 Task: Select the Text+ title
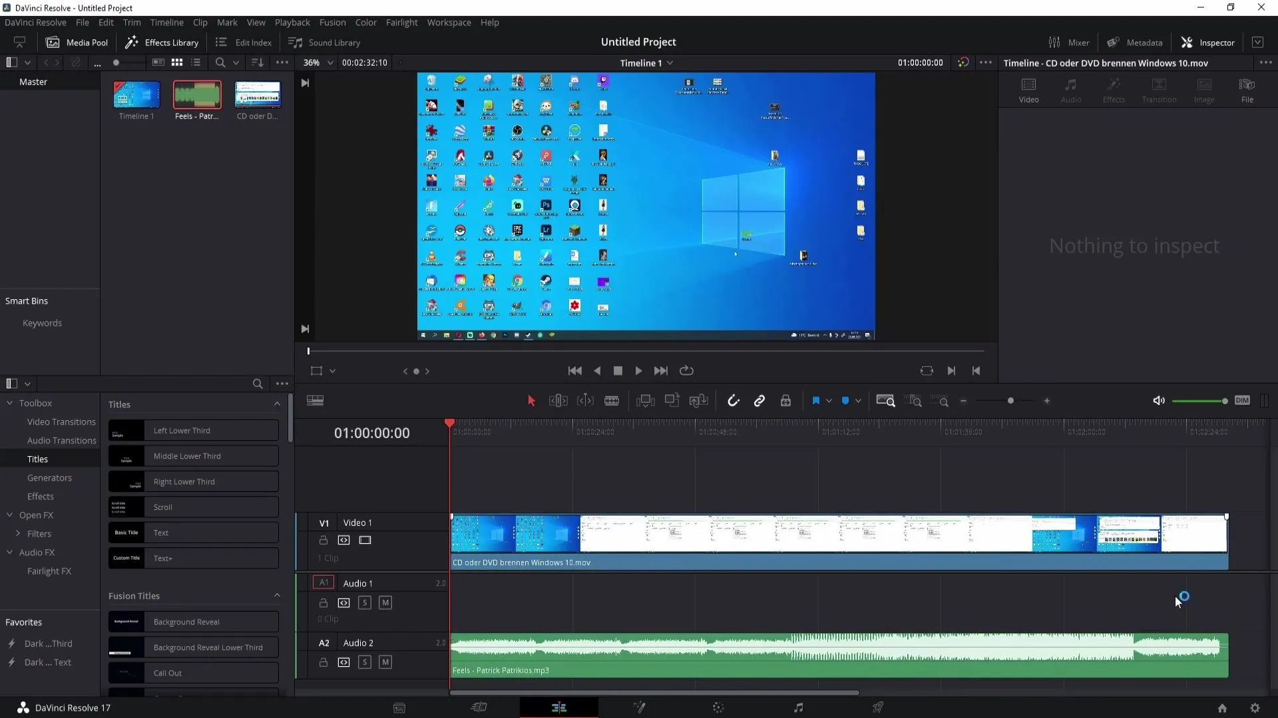tap(194, 558)
